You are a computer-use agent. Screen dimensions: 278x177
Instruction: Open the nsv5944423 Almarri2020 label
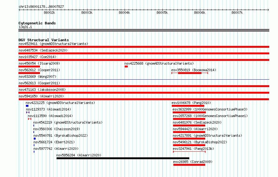click(195, 129)
